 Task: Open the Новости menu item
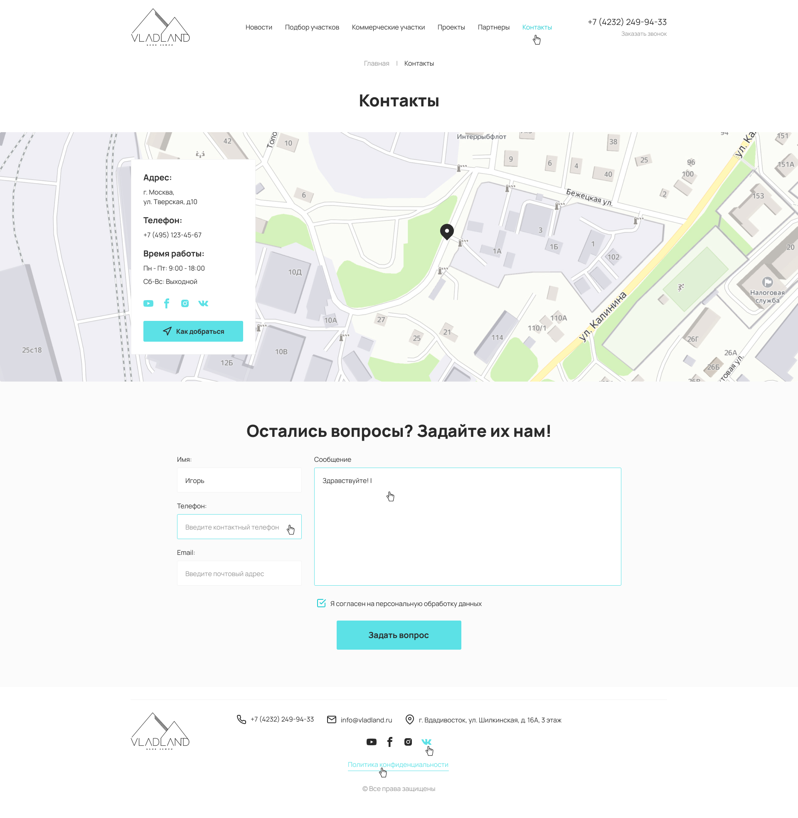259,27
